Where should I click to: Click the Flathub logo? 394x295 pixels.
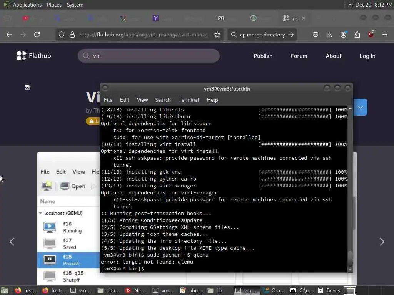coord(34,56)
